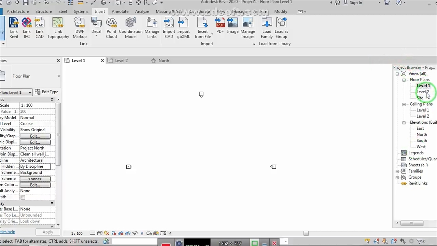The image size is (437, 246).
Task: Select the North elevation in Project Browser
Action: [x=422, y=135]
